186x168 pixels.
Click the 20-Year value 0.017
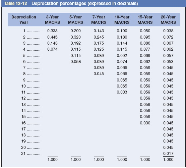click(x=168, y=154)
